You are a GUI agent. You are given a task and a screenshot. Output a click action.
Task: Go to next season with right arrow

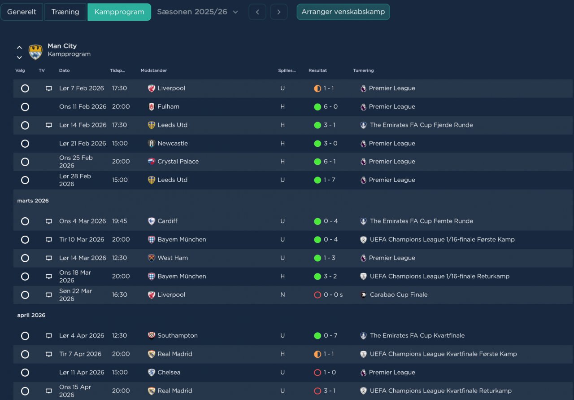tap(279, 12)
